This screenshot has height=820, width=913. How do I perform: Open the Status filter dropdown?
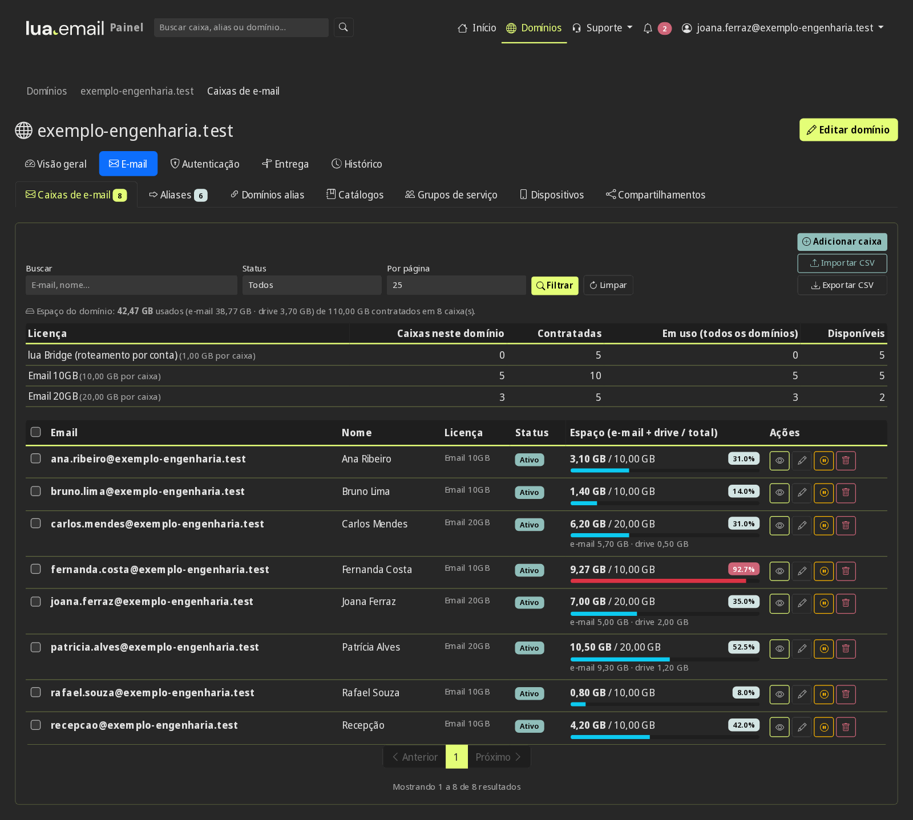coord(312,285)
